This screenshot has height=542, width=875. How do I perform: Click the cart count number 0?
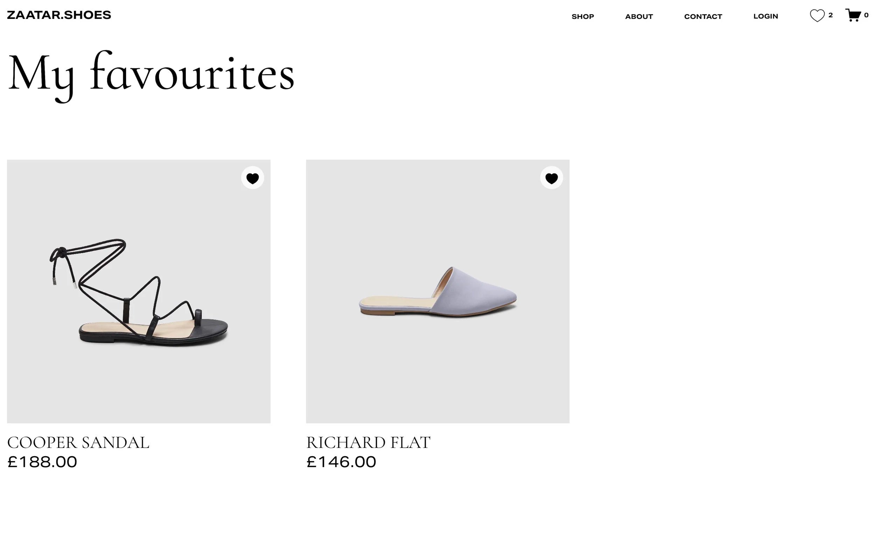[866, 15]
